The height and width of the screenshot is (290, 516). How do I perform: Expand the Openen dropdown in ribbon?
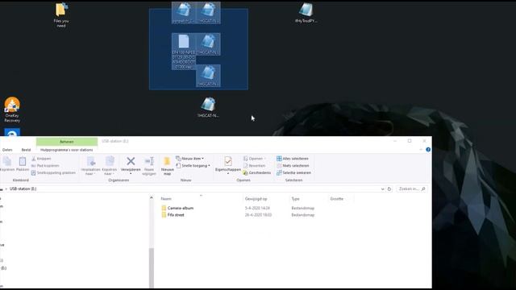click(x=265, y=159)
